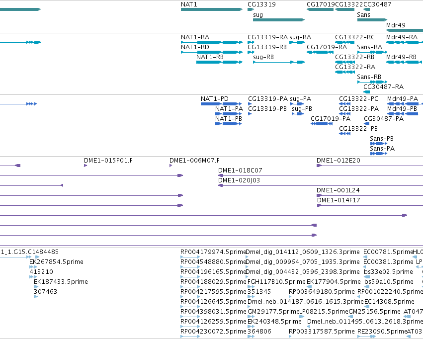Screen dimensions: 423x339
Task: Click the Sans-RA transcript
Action: point(372,52)
